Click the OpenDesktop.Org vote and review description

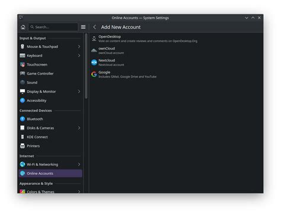pyautogui.click(x=148, y=41)
